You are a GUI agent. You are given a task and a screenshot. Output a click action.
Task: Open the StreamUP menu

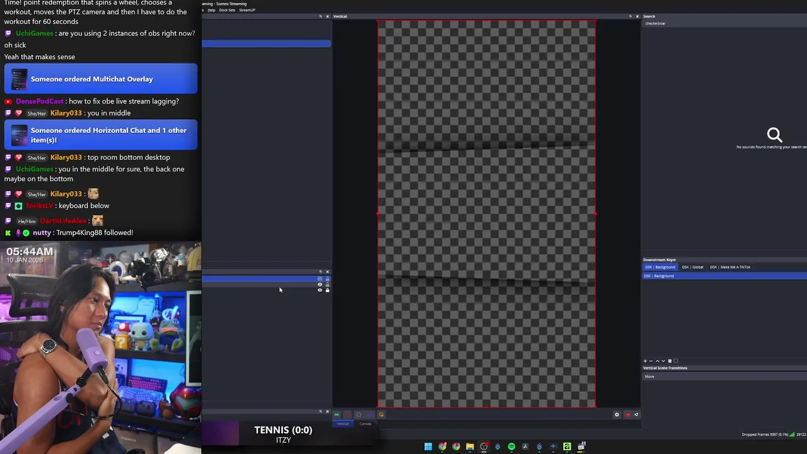coord(247,10)
